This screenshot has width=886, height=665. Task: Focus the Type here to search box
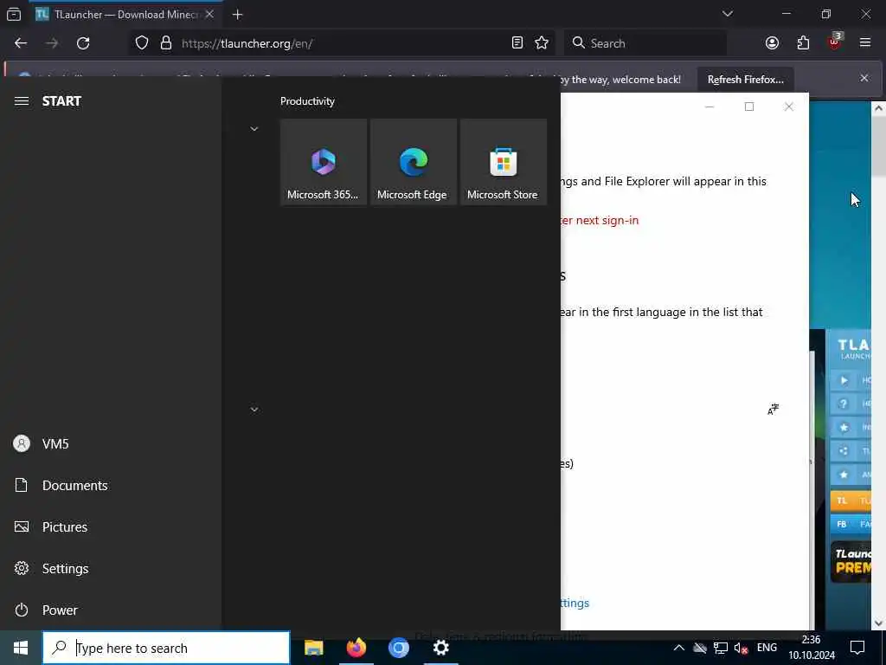point(166,648)
